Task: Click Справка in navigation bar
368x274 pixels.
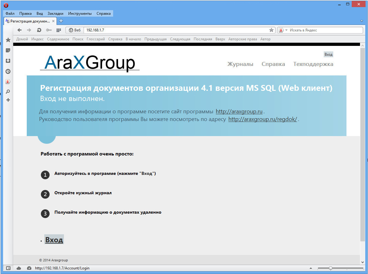Action: (115, 39)
